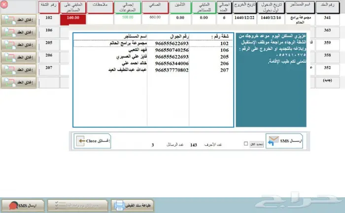The image size is (345, 213).
Task: Click the المتبقي على المستأجر column header
Action: point(73,7)
